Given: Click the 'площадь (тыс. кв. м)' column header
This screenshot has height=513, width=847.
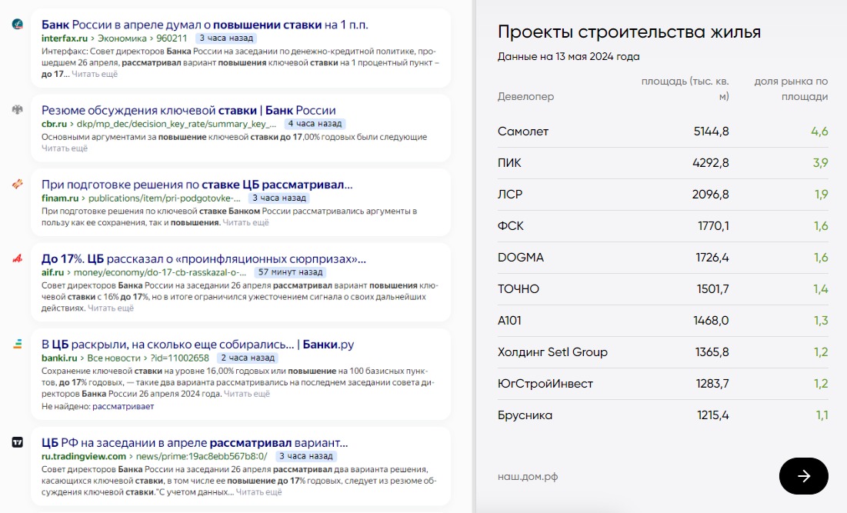Looking at the screenshot, I should tap(685, 88).
